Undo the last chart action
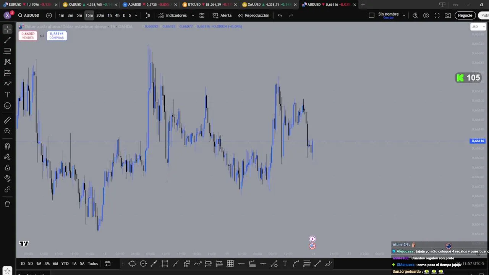This screenshot has width=489, height=275. pos(280,15)
